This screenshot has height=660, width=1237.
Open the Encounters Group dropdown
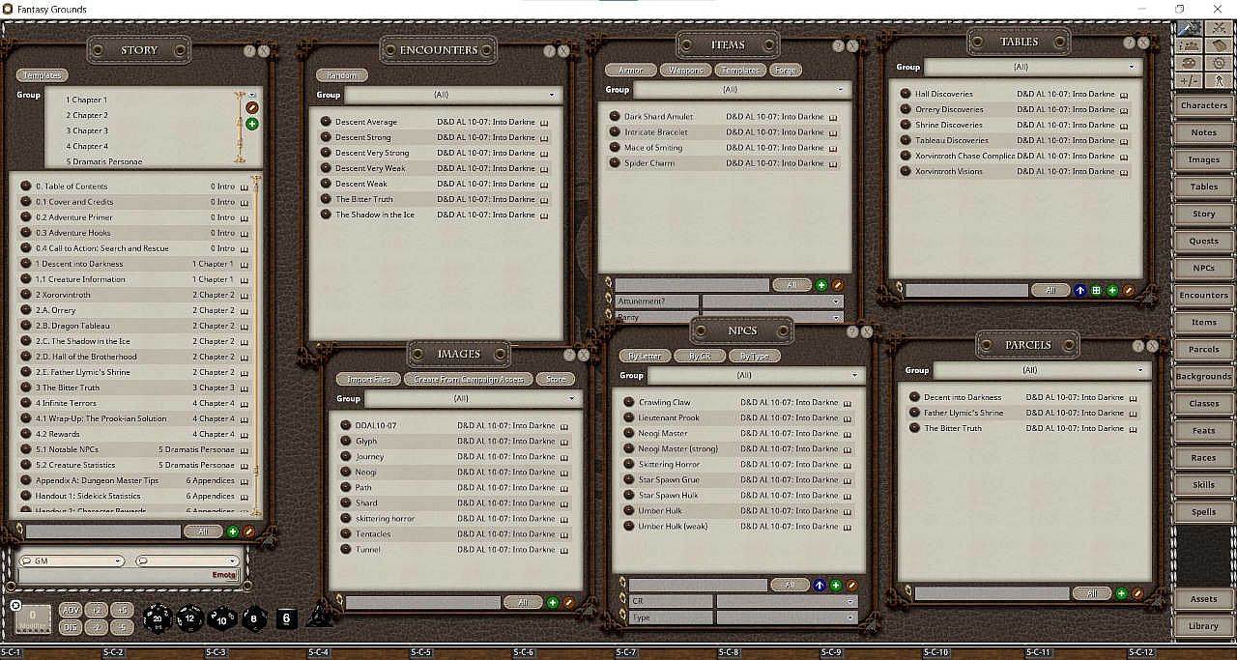tap(453, 95)
